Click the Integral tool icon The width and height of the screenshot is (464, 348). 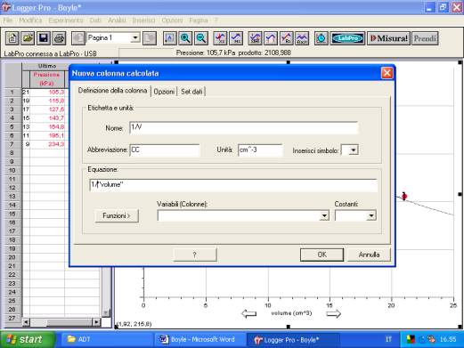(x=271, y=38)
